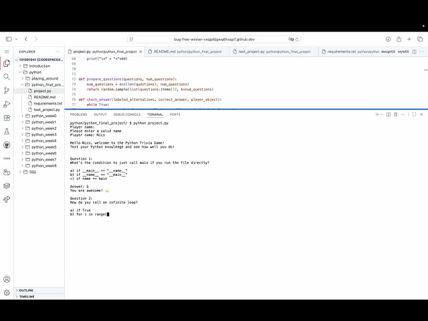Screen dimensions: 428x321
Task: Toggle the Safari sidebar button
Action: click(x=9, y=39)
